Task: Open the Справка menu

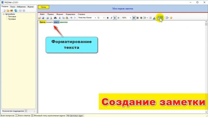Action: 82,14
